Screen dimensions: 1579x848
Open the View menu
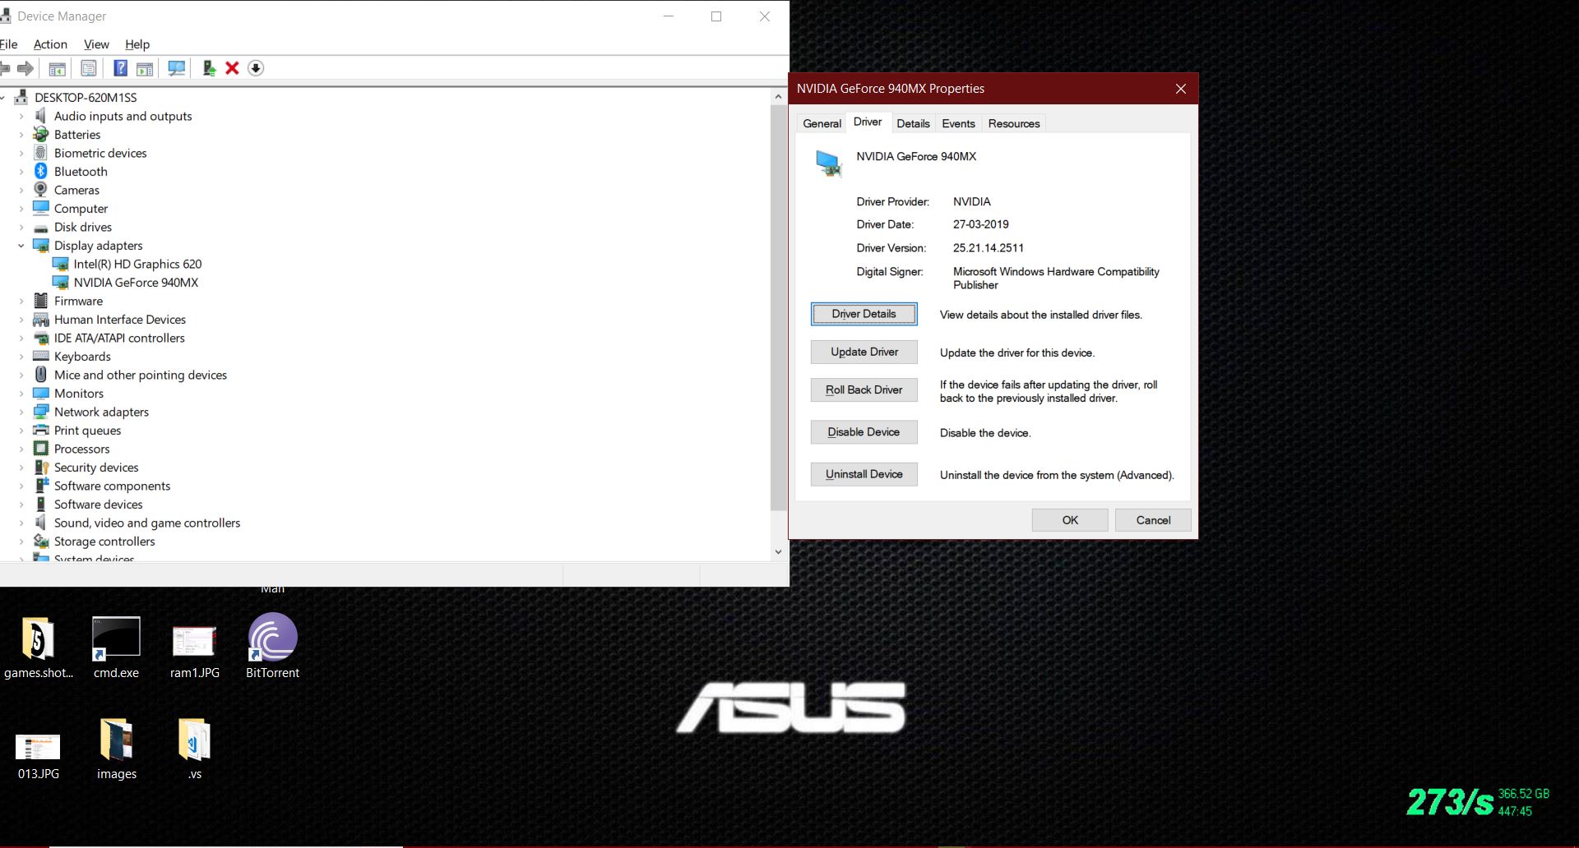tap(96, 44)
